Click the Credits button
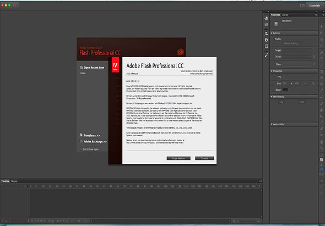The height and width of the screenshot is (226, 325). 204,158
